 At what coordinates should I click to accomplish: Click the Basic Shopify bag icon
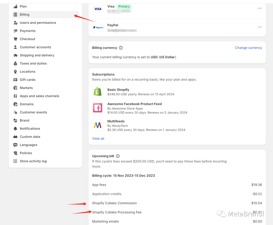[x=98, y=92]
